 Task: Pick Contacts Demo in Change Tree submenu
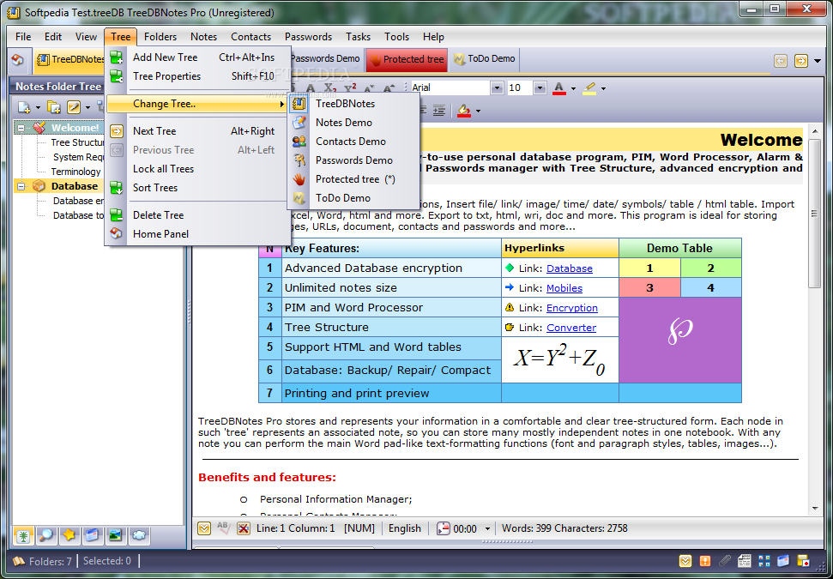coord(353,142)
